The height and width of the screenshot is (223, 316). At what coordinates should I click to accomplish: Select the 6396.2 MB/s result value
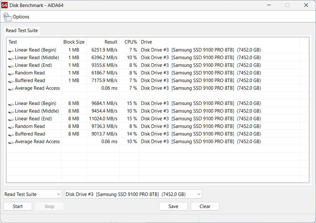point(105,58)
